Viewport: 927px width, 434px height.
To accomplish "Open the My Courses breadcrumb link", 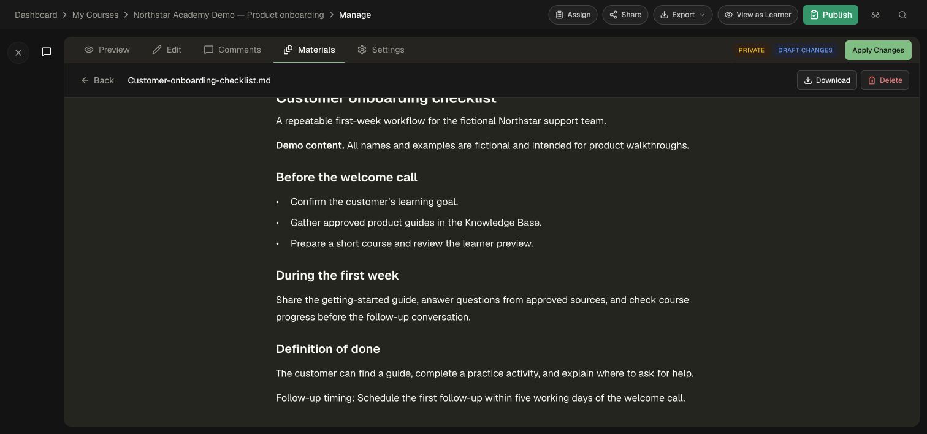I will click(x=95, y=15).
